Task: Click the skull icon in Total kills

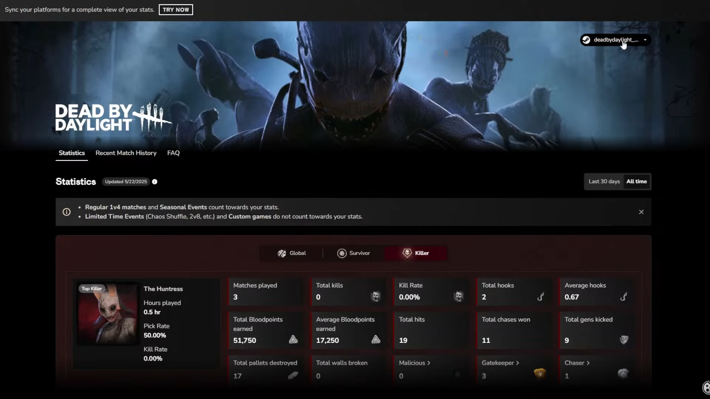Action: click(x=376, y=296)
